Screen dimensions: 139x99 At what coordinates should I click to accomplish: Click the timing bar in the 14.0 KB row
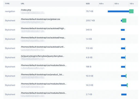(124, 85)
